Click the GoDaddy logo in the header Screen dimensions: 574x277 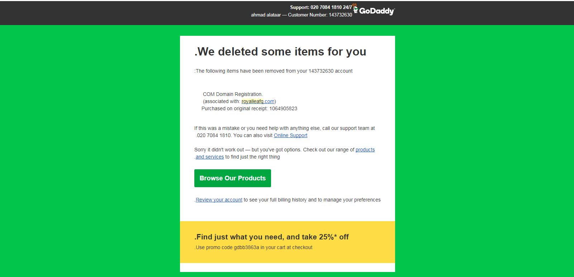[374, 10]
